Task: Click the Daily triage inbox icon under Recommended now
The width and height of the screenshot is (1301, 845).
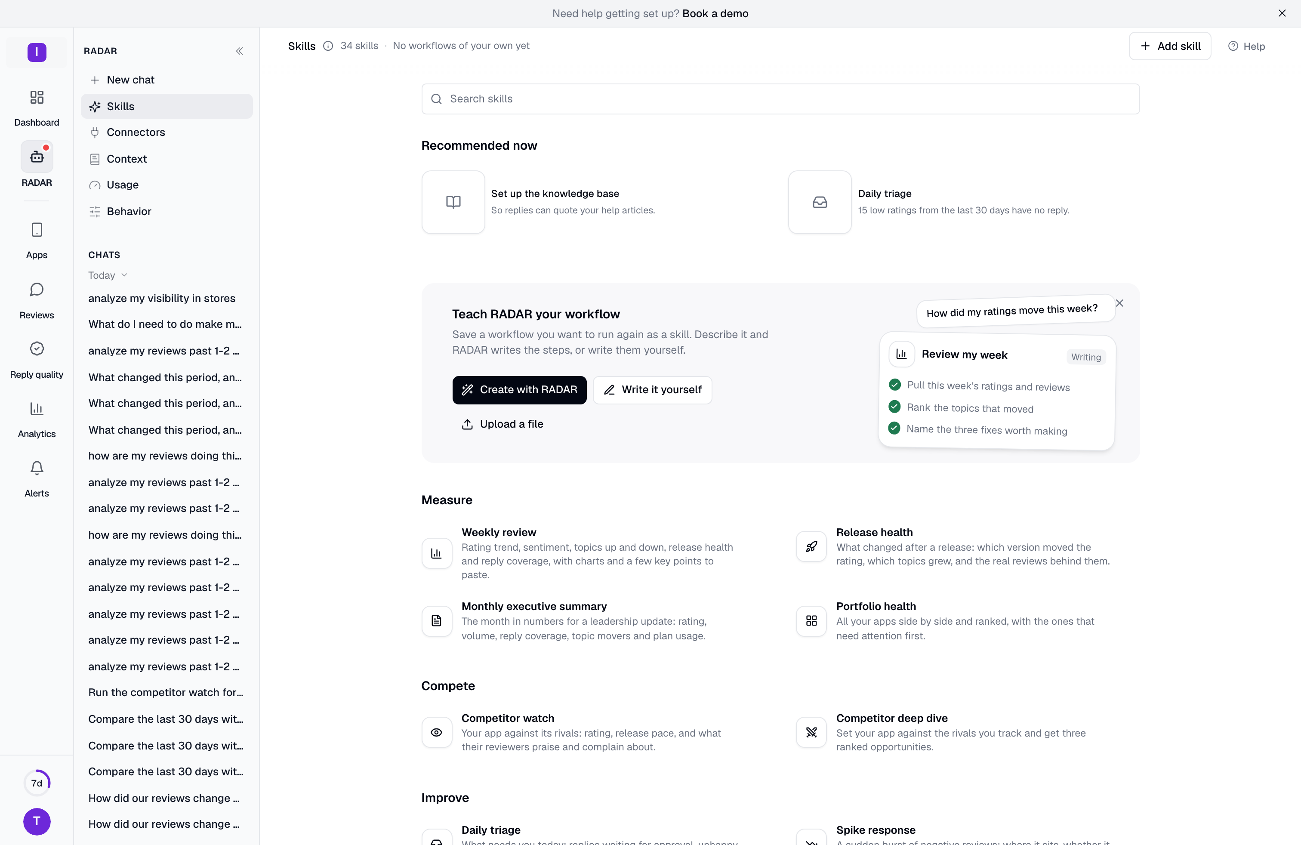Action: click(x=820, y=202)
